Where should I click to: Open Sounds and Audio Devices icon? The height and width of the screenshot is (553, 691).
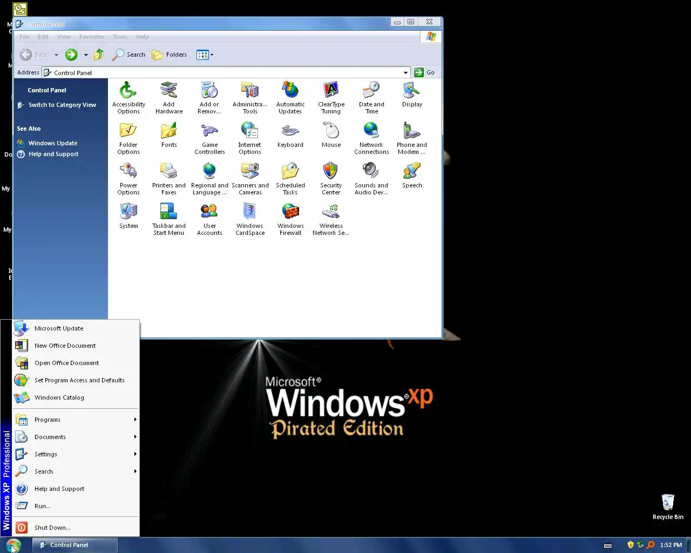[371, 179]
